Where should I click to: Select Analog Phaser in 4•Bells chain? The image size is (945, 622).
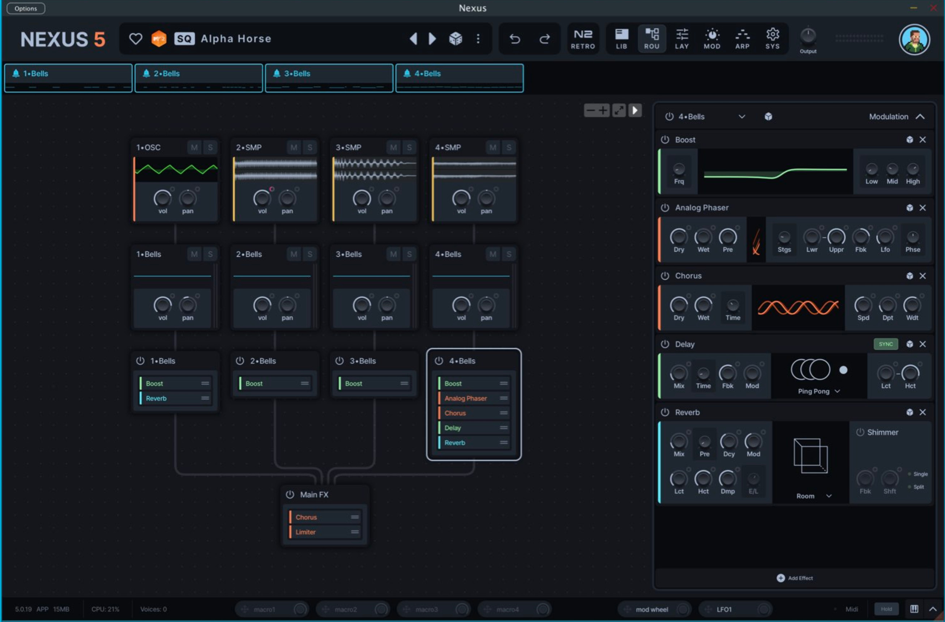[x=473, y=398]
